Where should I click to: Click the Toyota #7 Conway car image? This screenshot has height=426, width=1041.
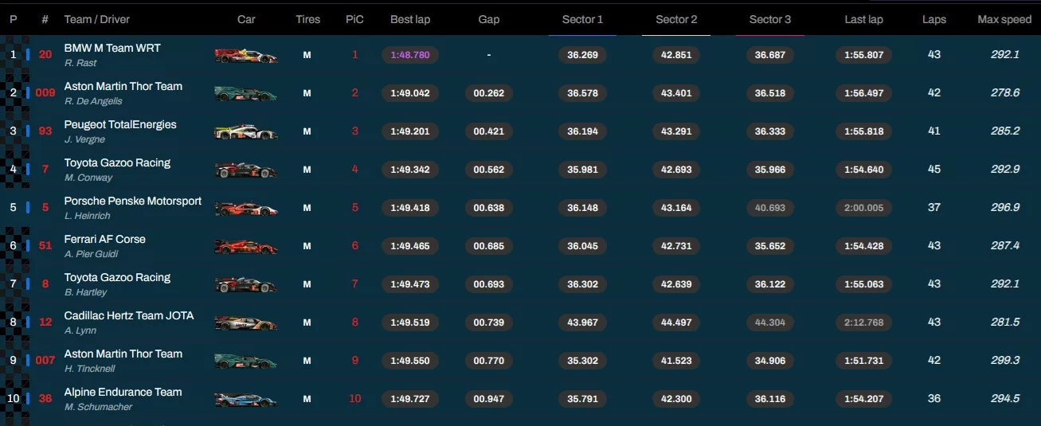tap(246, 170)
